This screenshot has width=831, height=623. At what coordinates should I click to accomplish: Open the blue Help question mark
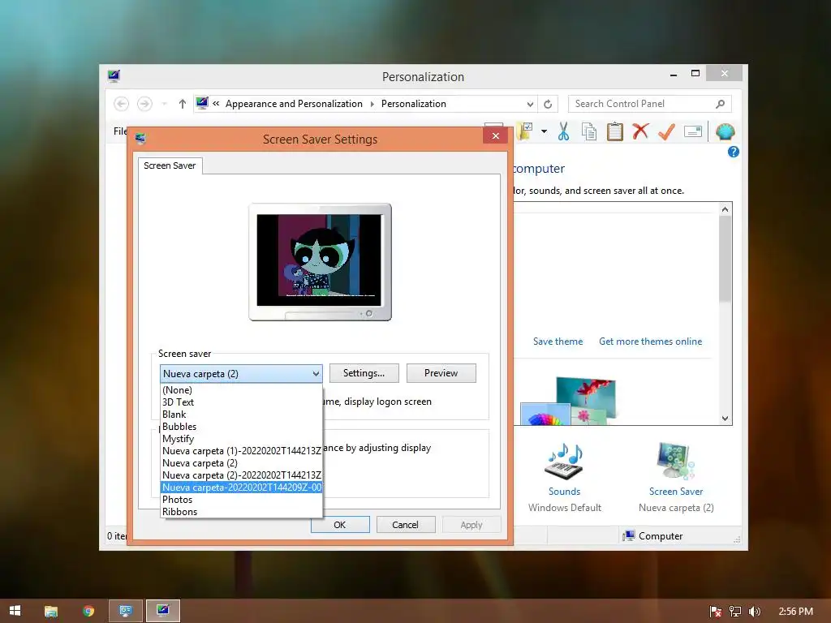(x=734, y=152)
